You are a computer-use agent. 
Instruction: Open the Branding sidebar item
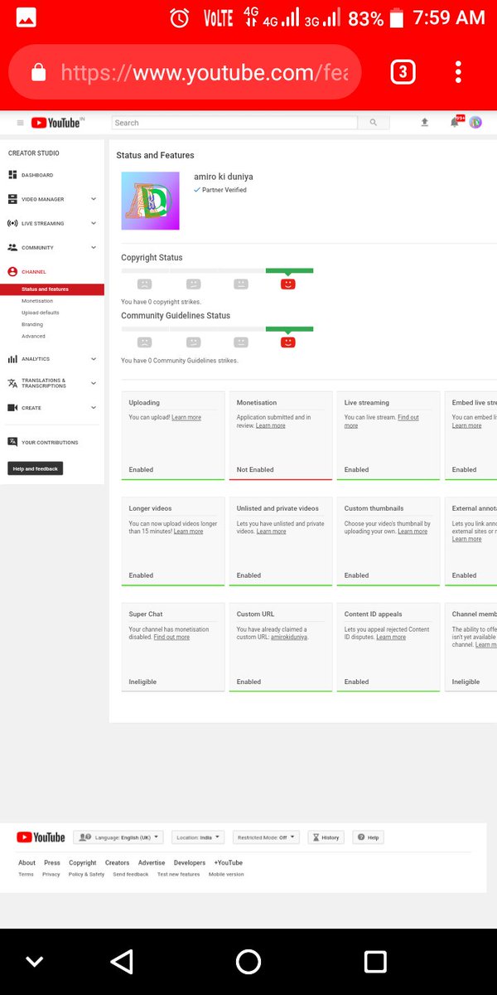pyautogui.click(x=32, y=324)
